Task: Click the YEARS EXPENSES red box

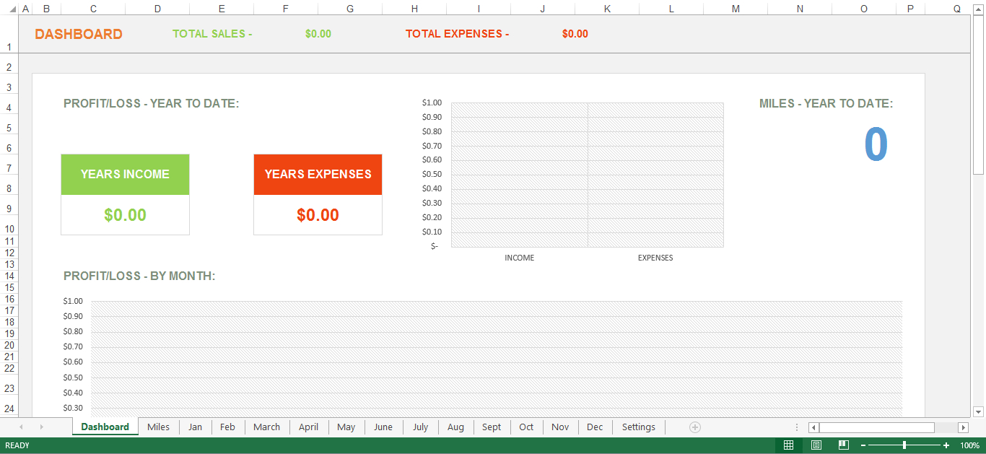Action: [318, 175]
